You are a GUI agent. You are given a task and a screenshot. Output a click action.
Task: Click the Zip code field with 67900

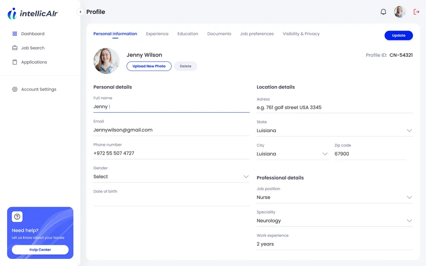(370, 154)
